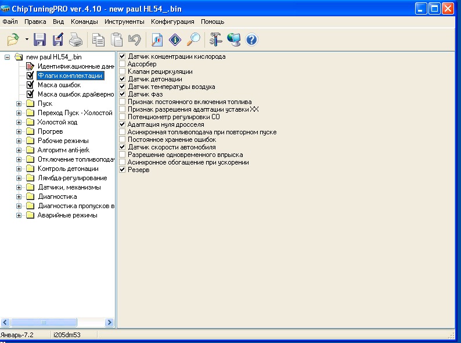The width and height of the screenshot is (461, 343).
Task: Click the Undo arrow icon
Action: [134, 40]
